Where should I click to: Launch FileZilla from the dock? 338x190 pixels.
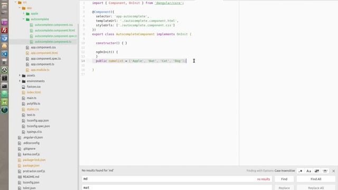click(4, 30)
